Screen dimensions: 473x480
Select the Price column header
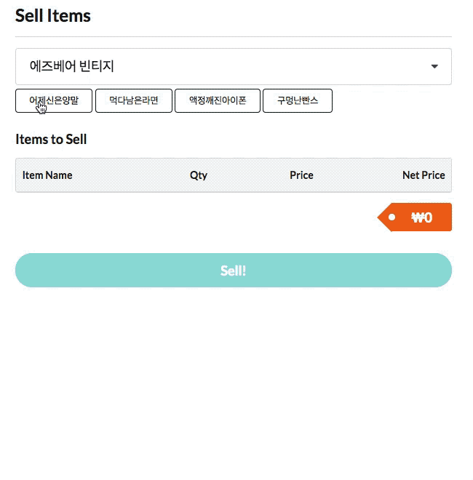click(x=301, y=175)
